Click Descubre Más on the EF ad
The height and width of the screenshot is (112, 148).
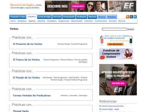click(x=118, y=83)
